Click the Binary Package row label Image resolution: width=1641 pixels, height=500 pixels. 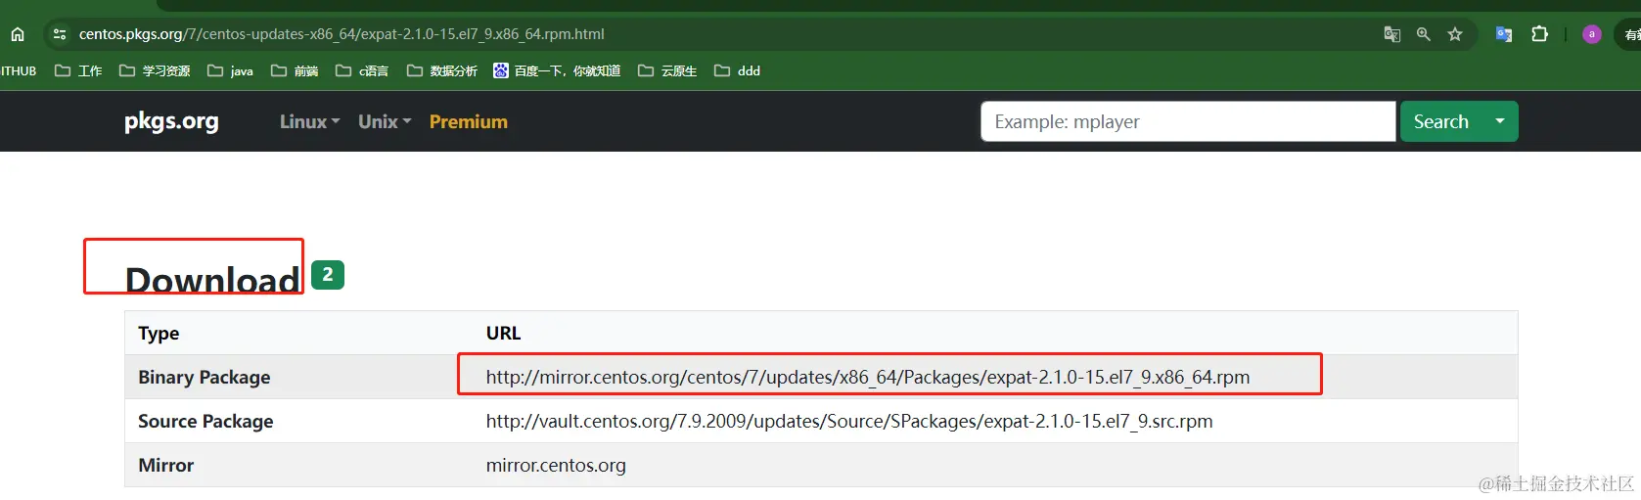204,377
